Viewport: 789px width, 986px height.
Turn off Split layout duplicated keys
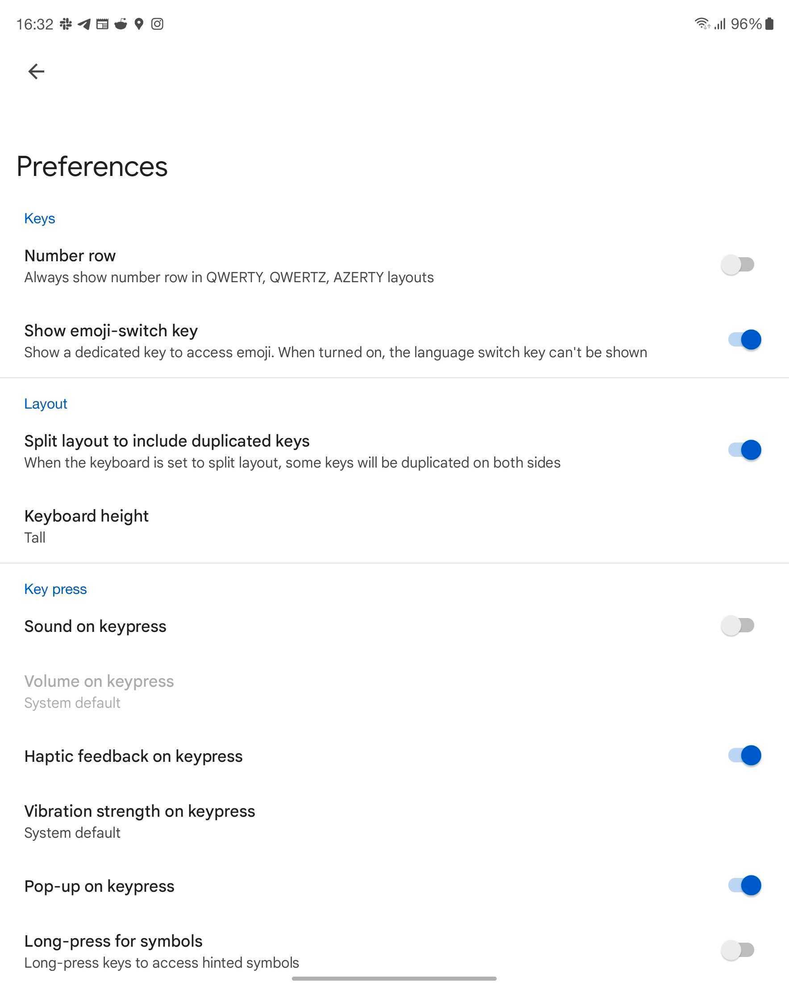(744, 450)
